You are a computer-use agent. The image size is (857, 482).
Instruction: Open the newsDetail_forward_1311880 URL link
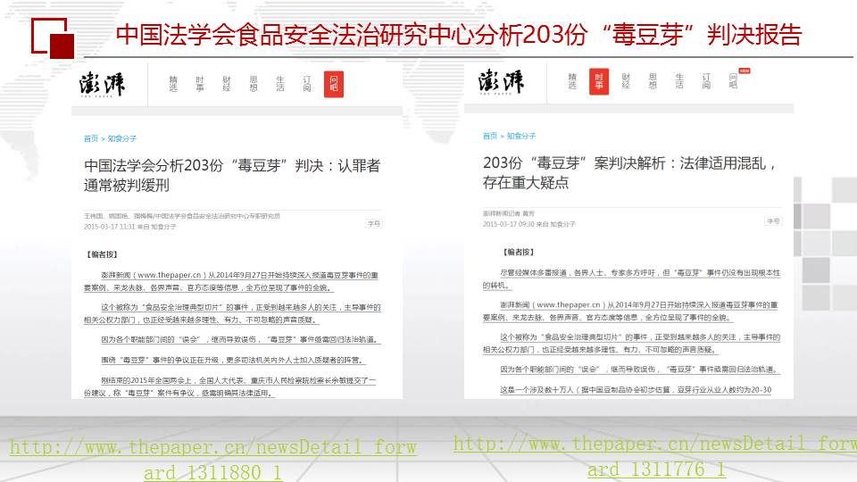click(212, 460)
